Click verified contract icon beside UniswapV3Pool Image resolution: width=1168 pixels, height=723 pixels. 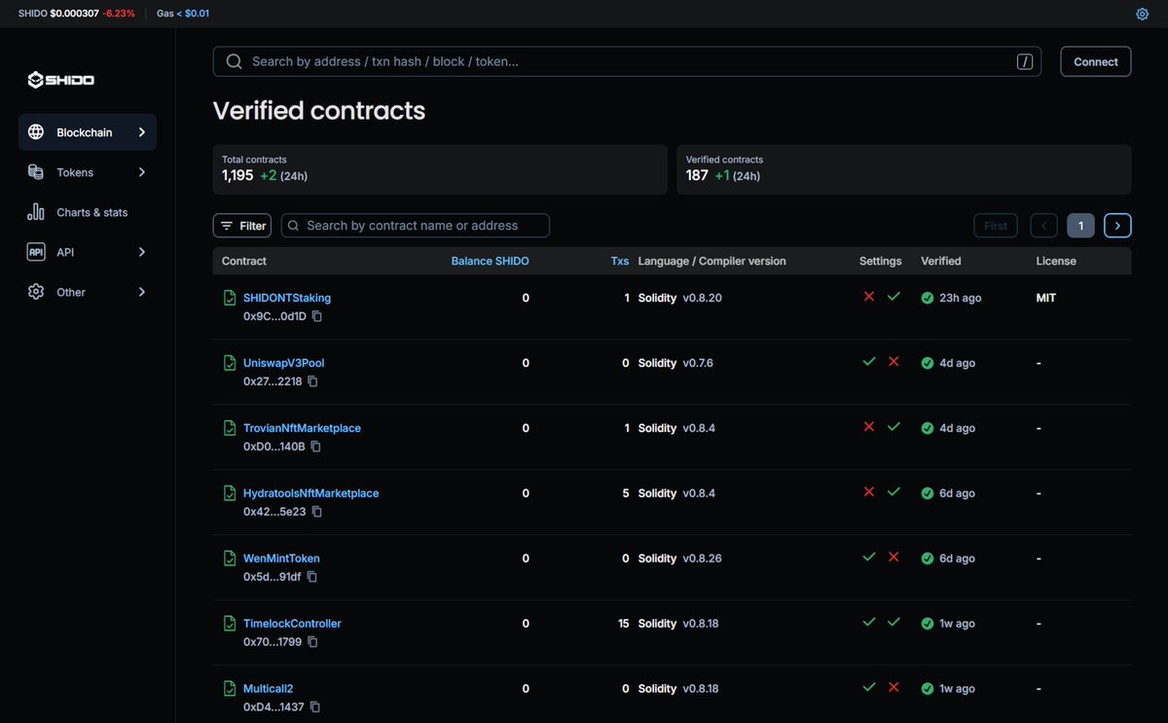tap(230, 363)
